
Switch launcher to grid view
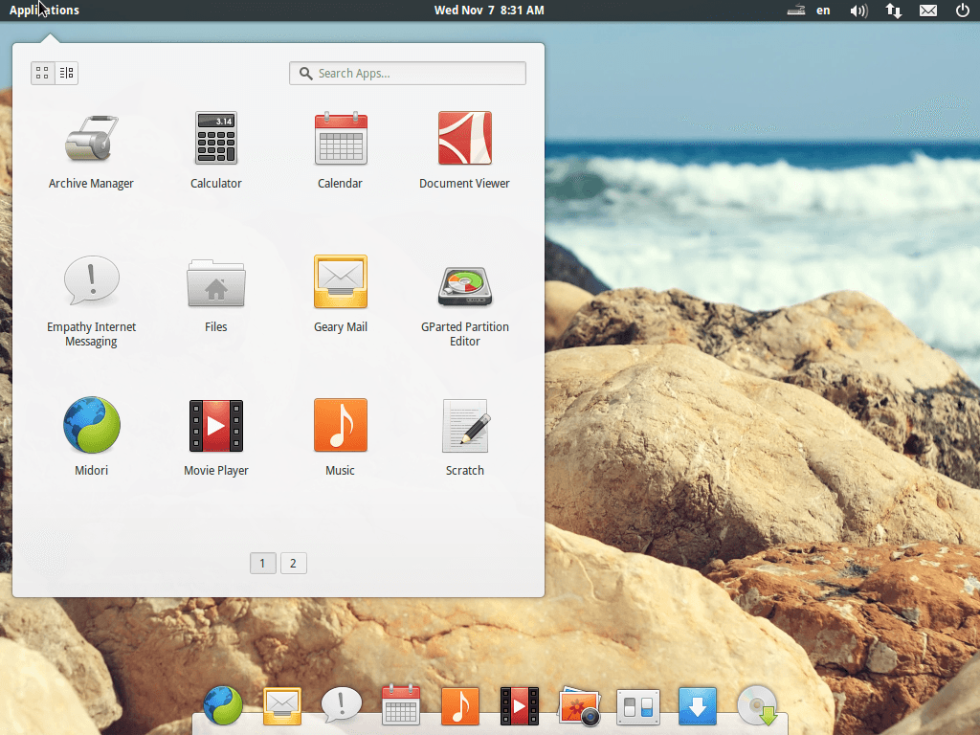pos(42,73)
